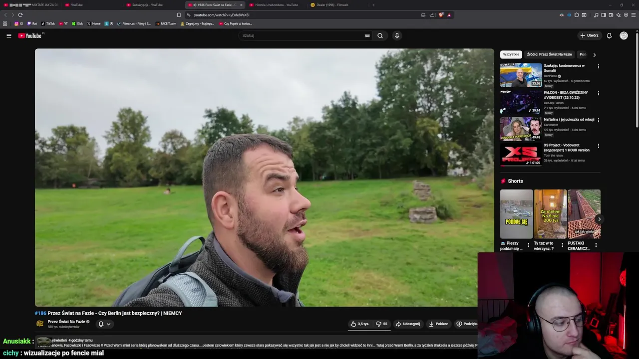The width and height of the screenshot is (639, 359).
Task: Go to YouTube home via logo
Action: coord(30,35)
